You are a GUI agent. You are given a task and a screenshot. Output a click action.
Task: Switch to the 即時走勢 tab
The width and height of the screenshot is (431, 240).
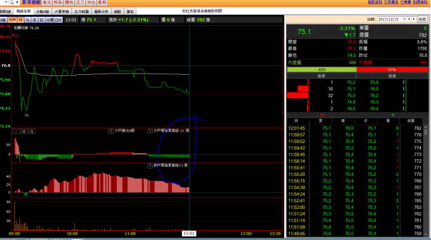23,11
